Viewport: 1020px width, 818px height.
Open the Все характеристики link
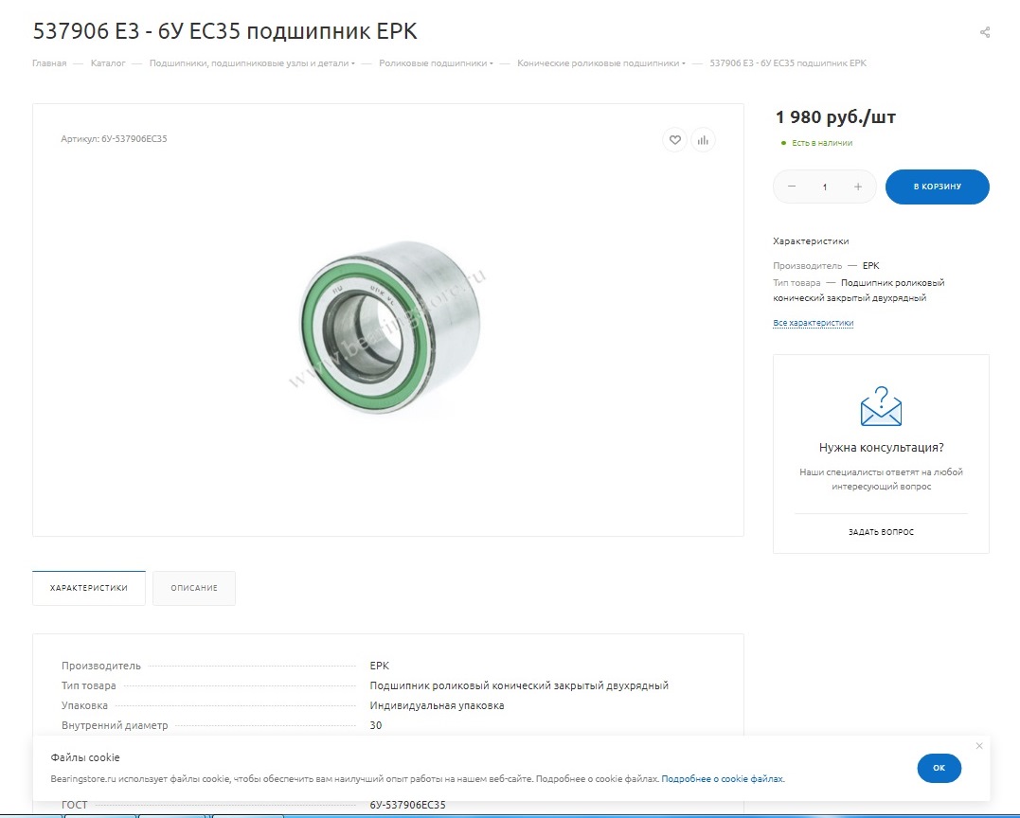point(813,323)
